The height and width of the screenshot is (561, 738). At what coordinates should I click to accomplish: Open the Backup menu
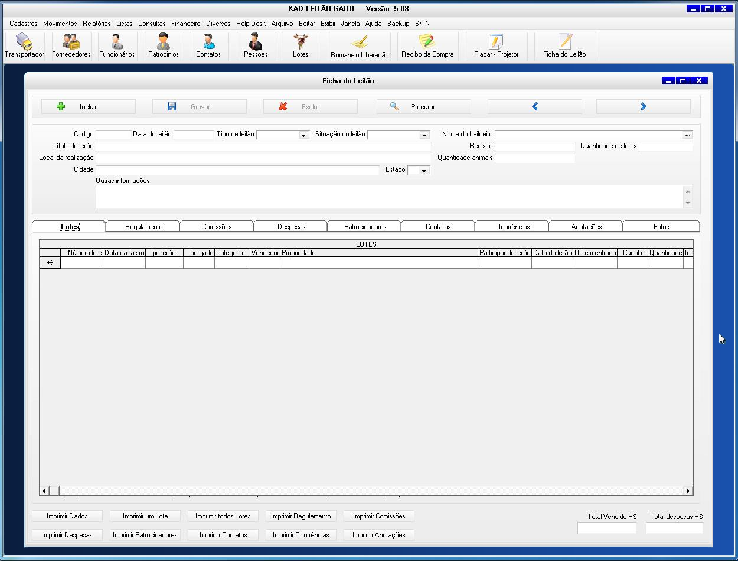click(x=399, y=24)
